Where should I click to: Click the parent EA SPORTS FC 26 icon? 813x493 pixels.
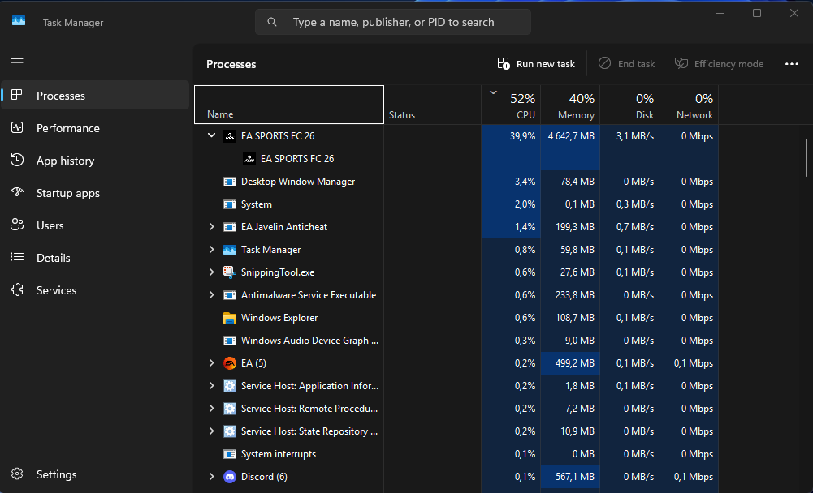(230, 136)
